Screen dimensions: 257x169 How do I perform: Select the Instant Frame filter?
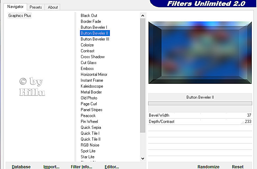92,80
